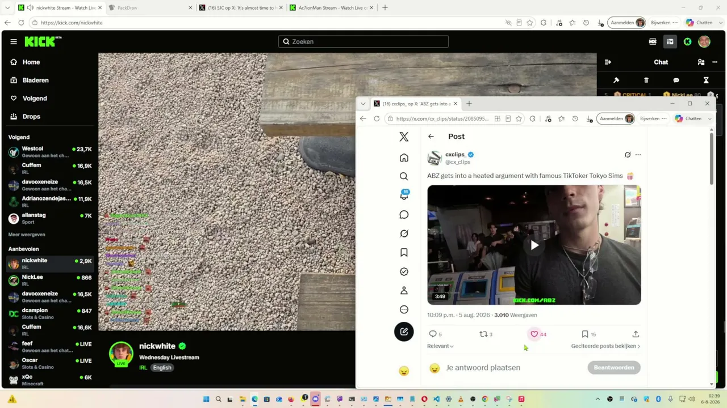727x408 pixels.
Task: Click the Zoeken search field
Action: 363,41
